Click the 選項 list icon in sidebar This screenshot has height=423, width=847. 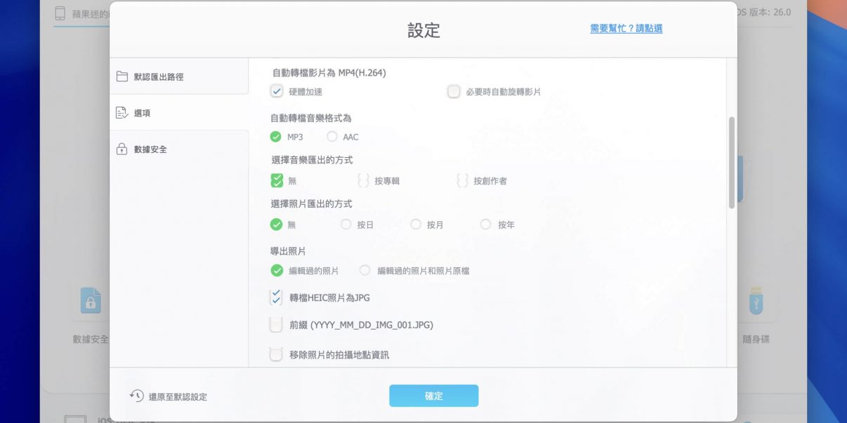click(122, 113)
